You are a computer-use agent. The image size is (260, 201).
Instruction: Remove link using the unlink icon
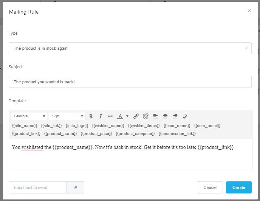(146, 116)
